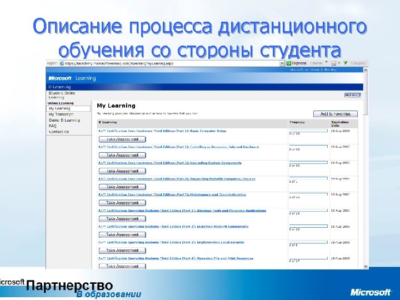400x300 pixels.
Task: Click the page scrollbar up arrow
Action: click(366, 69)
